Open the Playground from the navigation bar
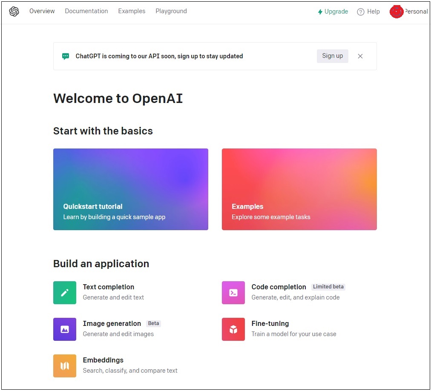 (x=171, y=11)
